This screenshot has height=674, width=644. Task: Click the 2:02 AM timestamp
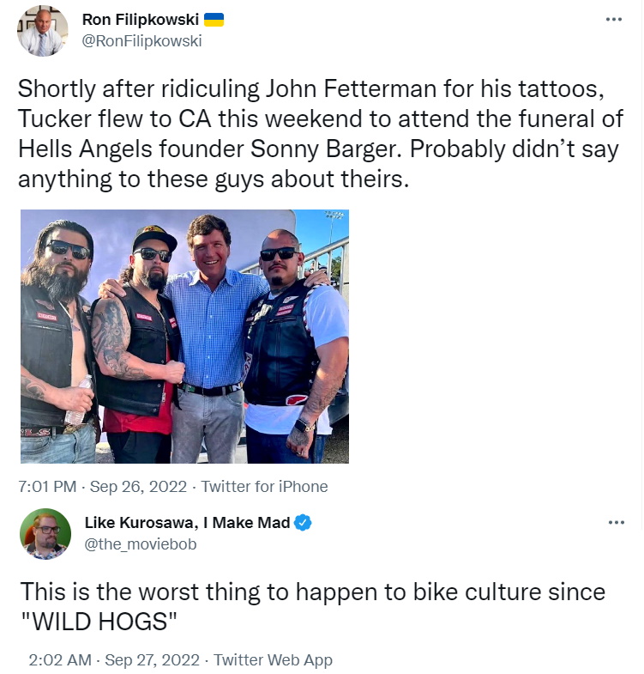pyautogui.click(x=58, y=660)
